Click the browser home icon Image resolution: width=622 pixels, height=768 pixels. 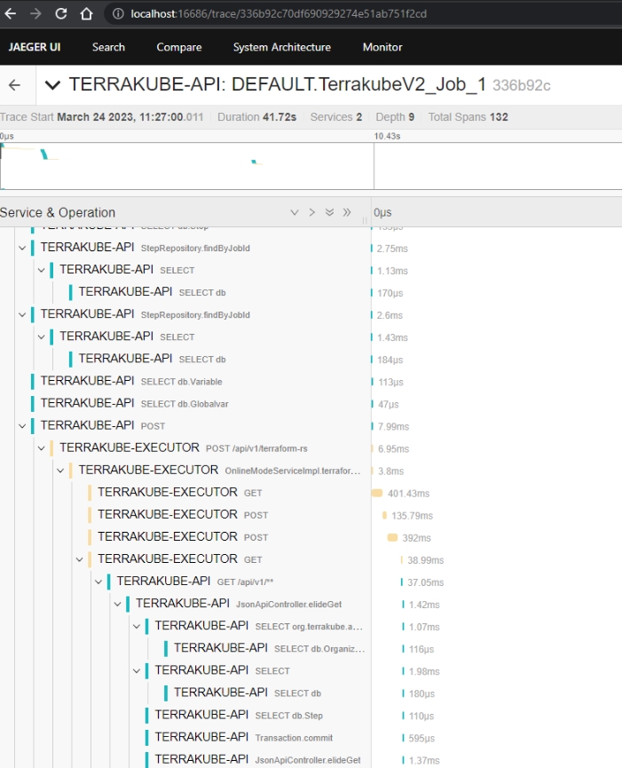click(86, 14)
